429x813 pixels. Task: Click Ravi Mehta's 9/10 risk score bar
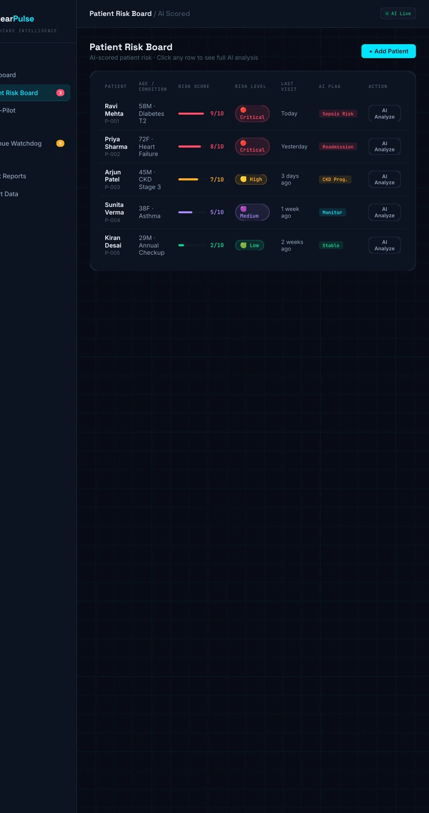pyautogui.click(x=191, y=113)
